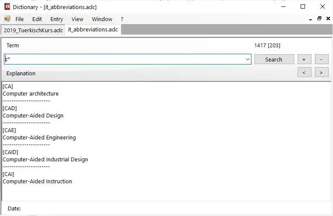Screen dimensions: 333x216
Task: Click the minus button to remove entry
Action: tap(321, 59)
